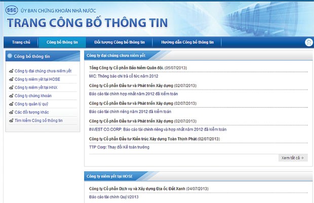This screenshot has width=314, height=203.
Task: Open sidebar link Công ty quản lý quỹ
Action: [31, 104]
